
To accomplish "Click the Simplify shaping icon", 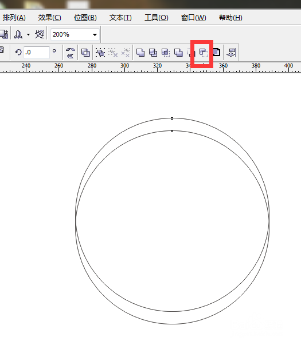I will click(x=178, y=53).
